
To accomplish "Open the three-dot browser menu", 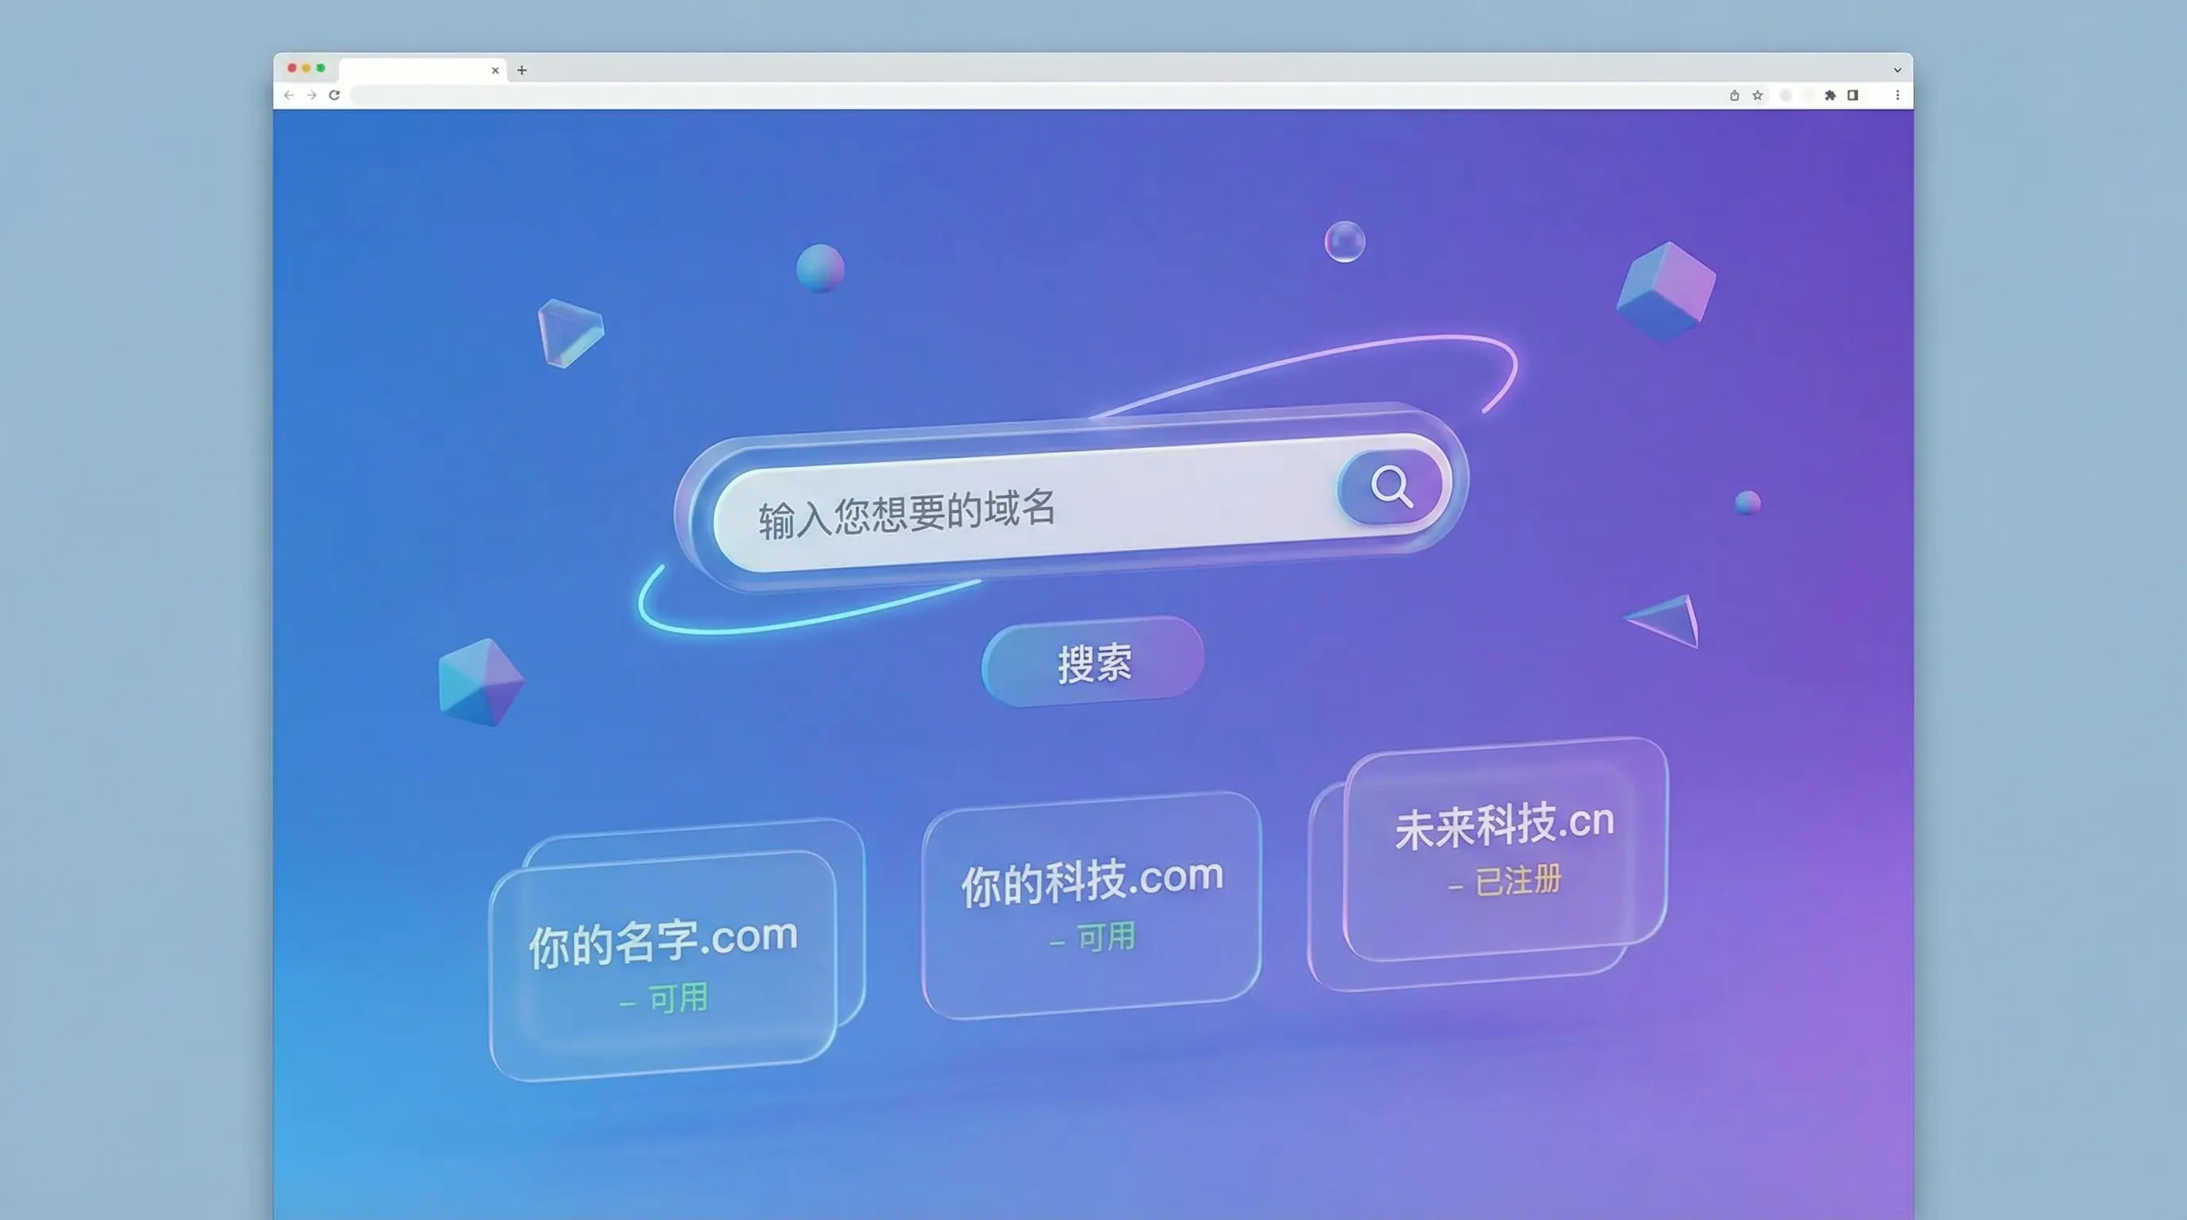I will (1898, 95).
